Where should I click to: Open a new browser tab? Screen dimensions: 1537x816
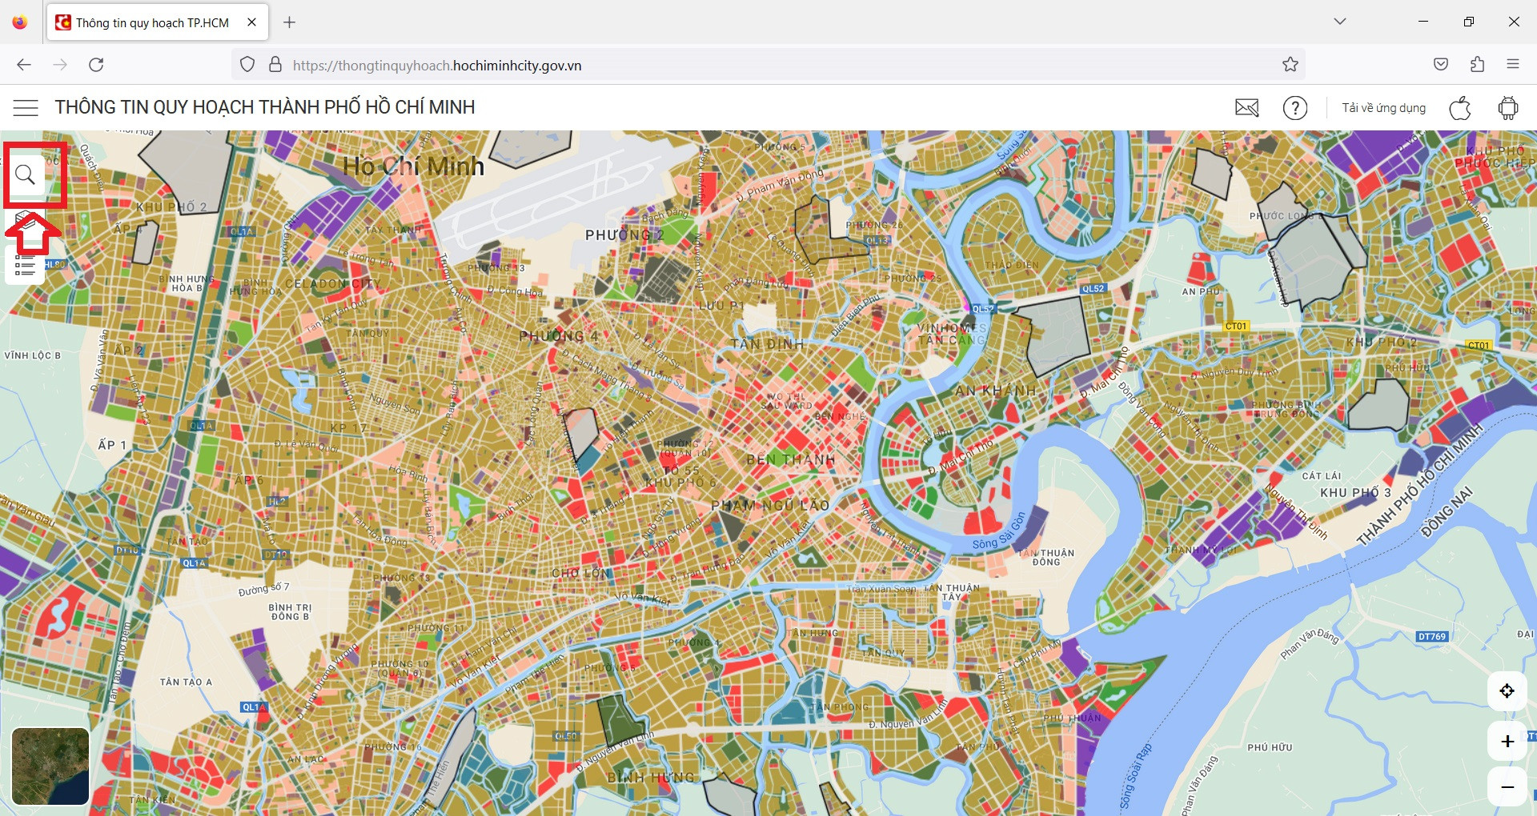coord(290,22)
